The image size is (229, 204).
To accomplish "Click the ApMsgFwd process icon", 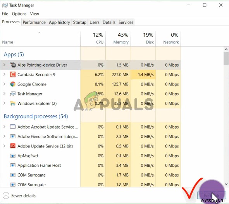I will click(x=13, y=156).
